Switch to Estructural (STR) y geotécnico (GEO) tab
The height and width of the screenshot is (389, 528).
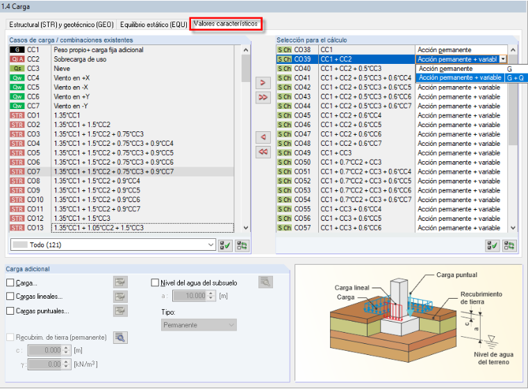point(61,24)
